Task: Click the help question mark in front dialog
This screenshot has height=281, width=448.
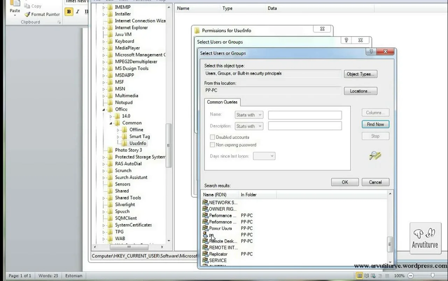Action: pyautogui.click(x=371, y=52)
